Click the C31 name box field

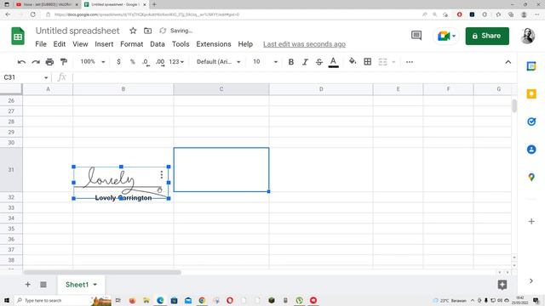pos(21,77)
